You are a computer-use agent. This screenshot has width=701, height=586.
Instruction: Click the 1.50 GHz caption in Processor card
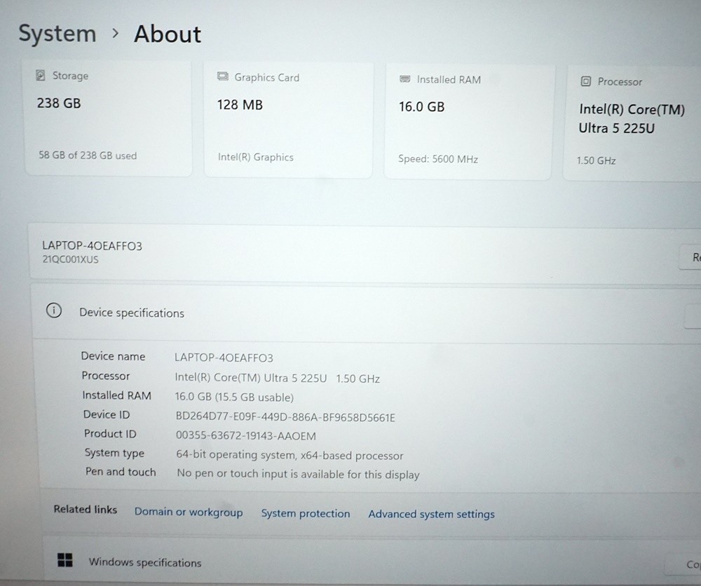596,161
